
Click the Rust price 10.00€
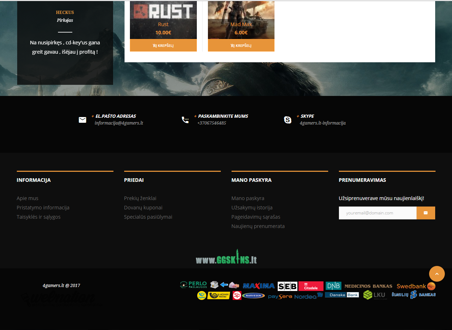coord(163,33)
